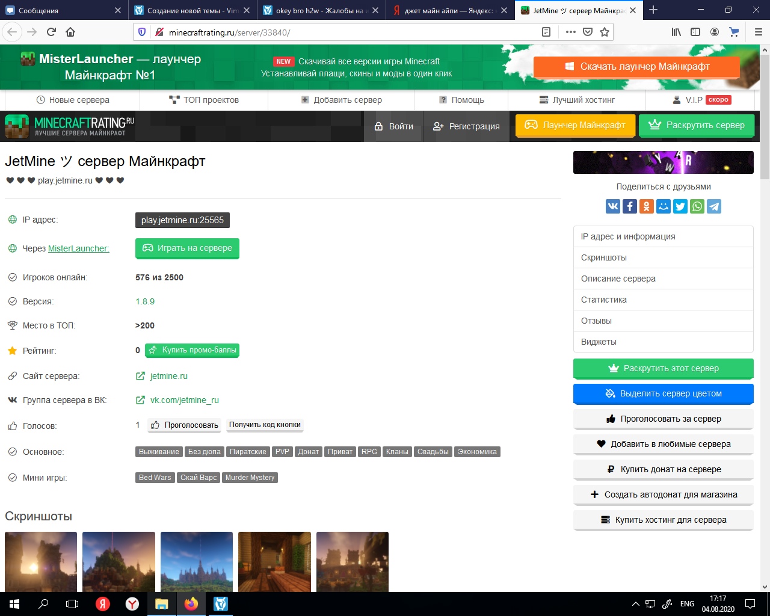The image size is (770, 616).
Task: Click Получить код кнопки button
Action: tap(265, 425)
